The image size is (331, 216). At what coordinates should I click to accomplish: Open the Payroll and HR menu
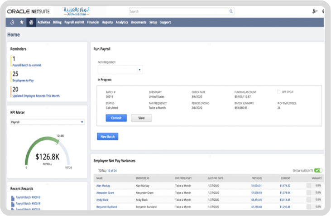(74, 22)
